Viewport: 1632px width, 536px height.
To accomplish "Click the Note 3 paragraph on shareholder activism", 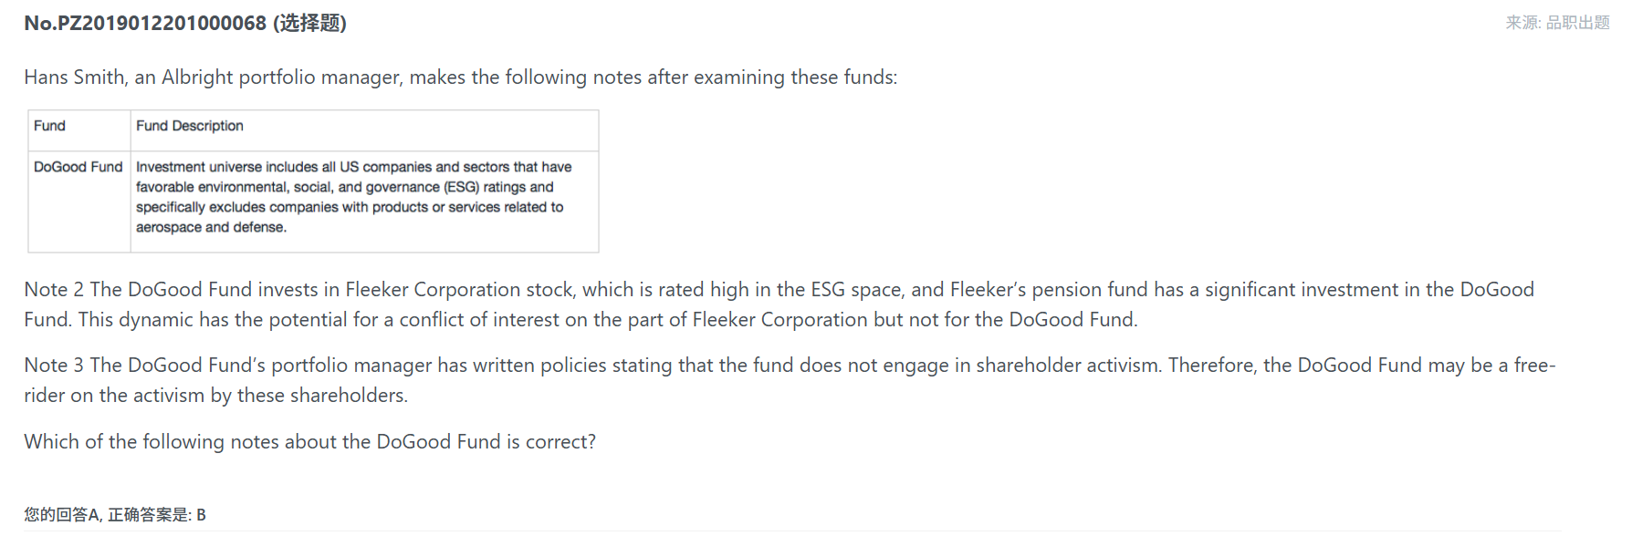I will coord(790,380).
